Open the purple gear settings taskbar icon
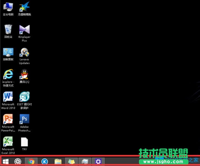This screenshot has width=200, height=166. (x=98, y=161)
